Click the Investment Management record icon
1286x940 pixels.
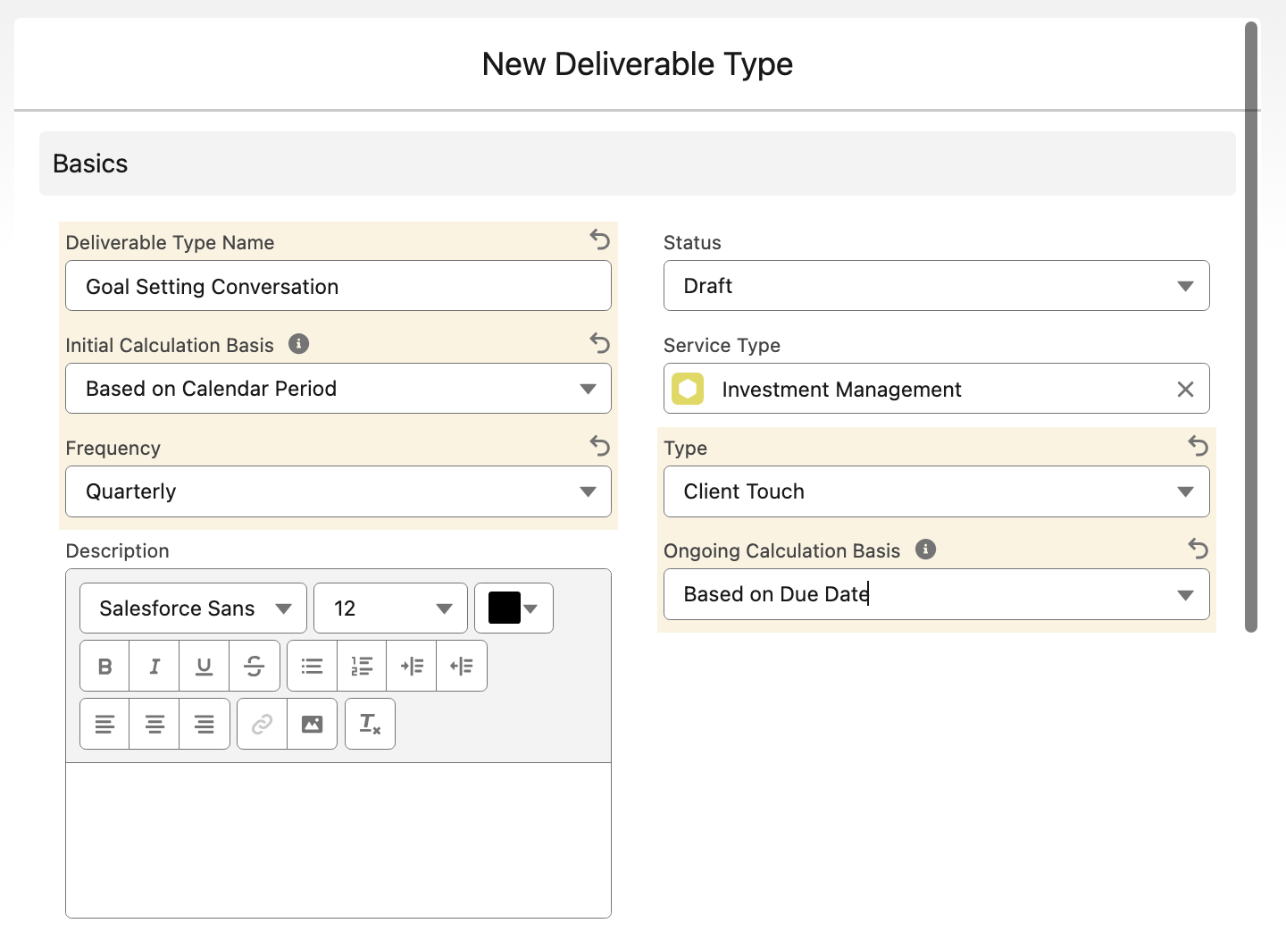coord(688,389)
